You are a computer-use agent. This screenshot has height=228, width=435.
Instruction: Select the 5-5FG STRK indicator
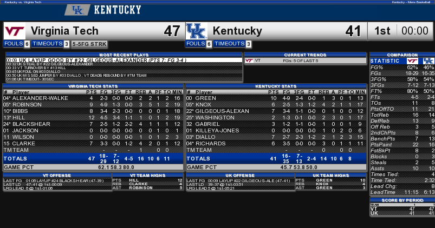point(89,44)
